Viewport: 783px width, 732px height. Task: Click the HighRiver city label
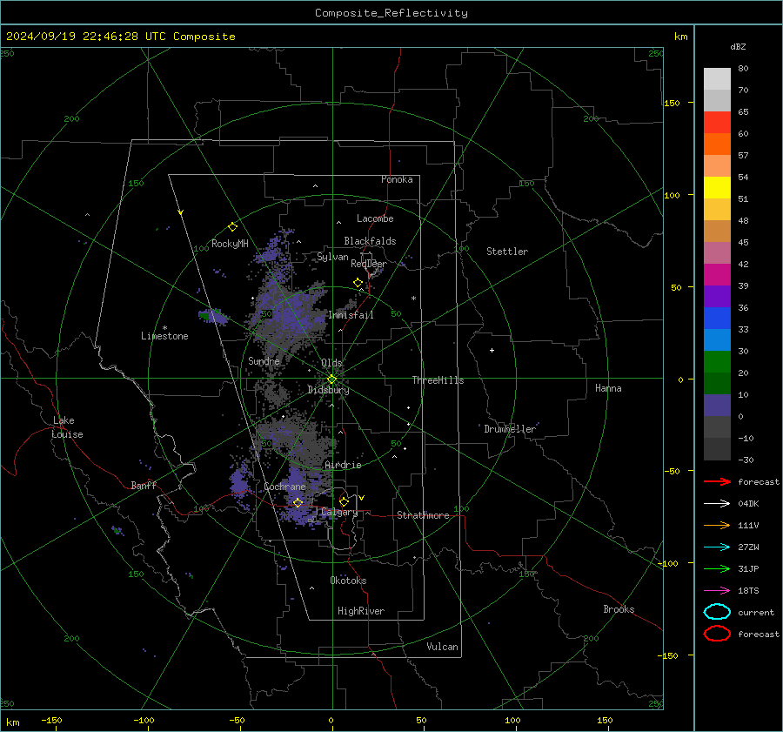point(361,611)
